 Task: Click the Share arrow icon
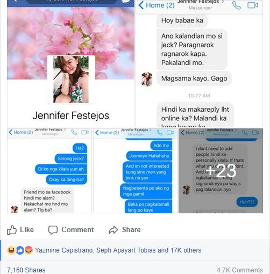(113, 230)
